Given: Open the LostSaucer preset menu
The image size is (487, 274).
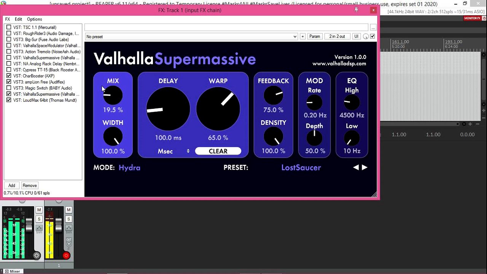Looking at the screenshot, I should pyautogui.click(x=301, y=167).
